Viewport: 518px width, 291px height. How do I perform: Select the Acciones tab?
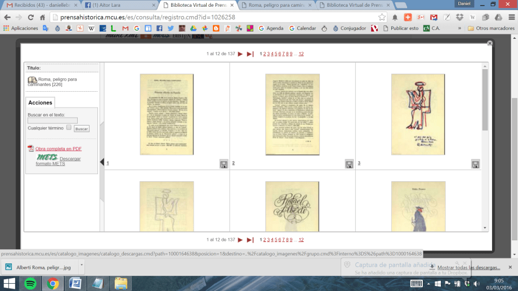(x=41, y=102)
